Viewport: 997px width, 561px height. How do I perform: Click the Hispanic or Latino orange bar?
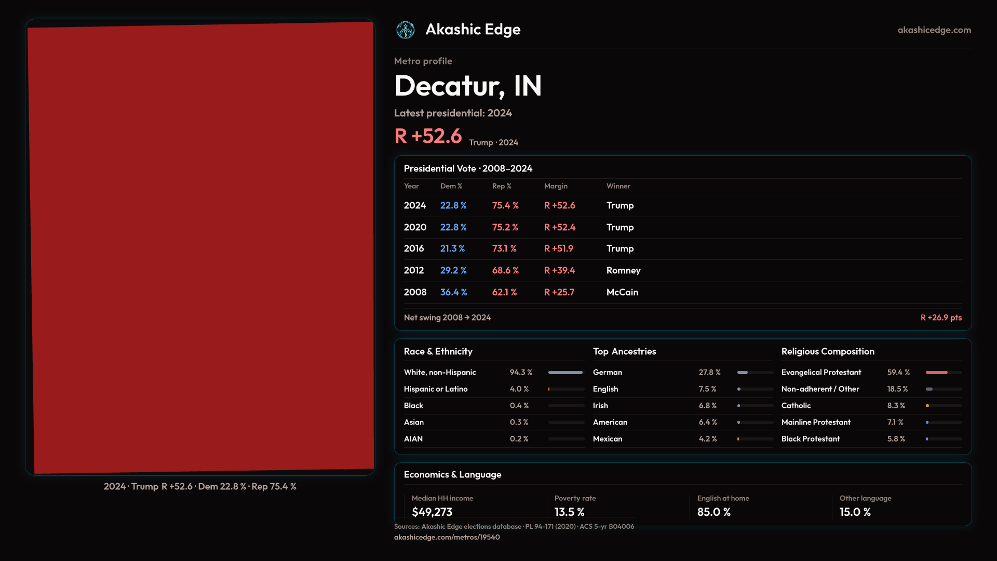(549, 389)
